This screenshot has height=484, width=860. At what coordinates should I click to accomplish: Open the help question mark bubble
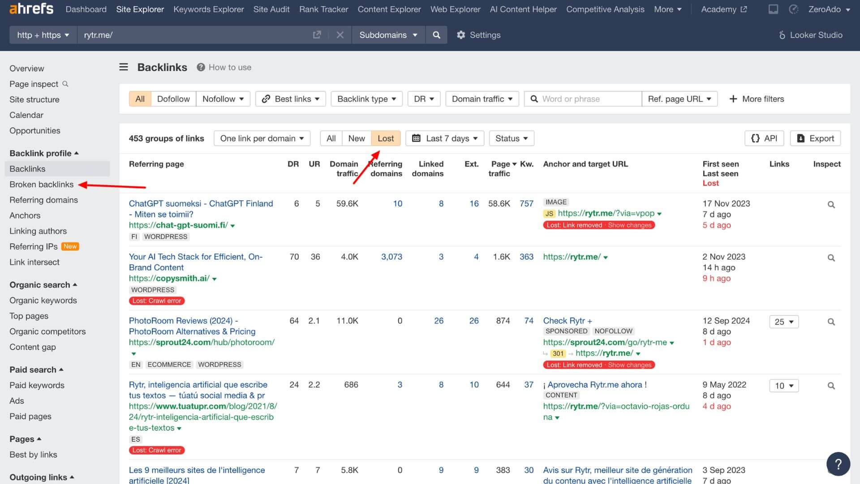(838, 464)
